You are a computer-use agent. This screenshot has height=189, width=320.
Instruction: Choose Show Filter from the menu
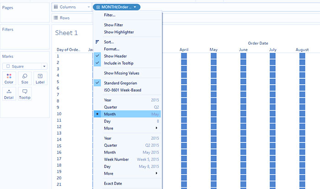click(128, 25)
